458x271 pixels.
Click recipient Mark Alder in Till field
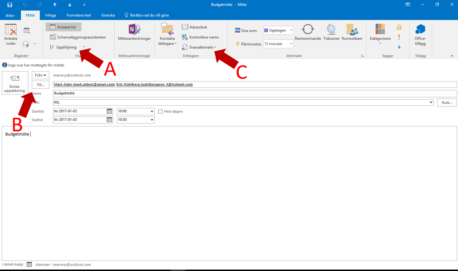click(84, 84)
